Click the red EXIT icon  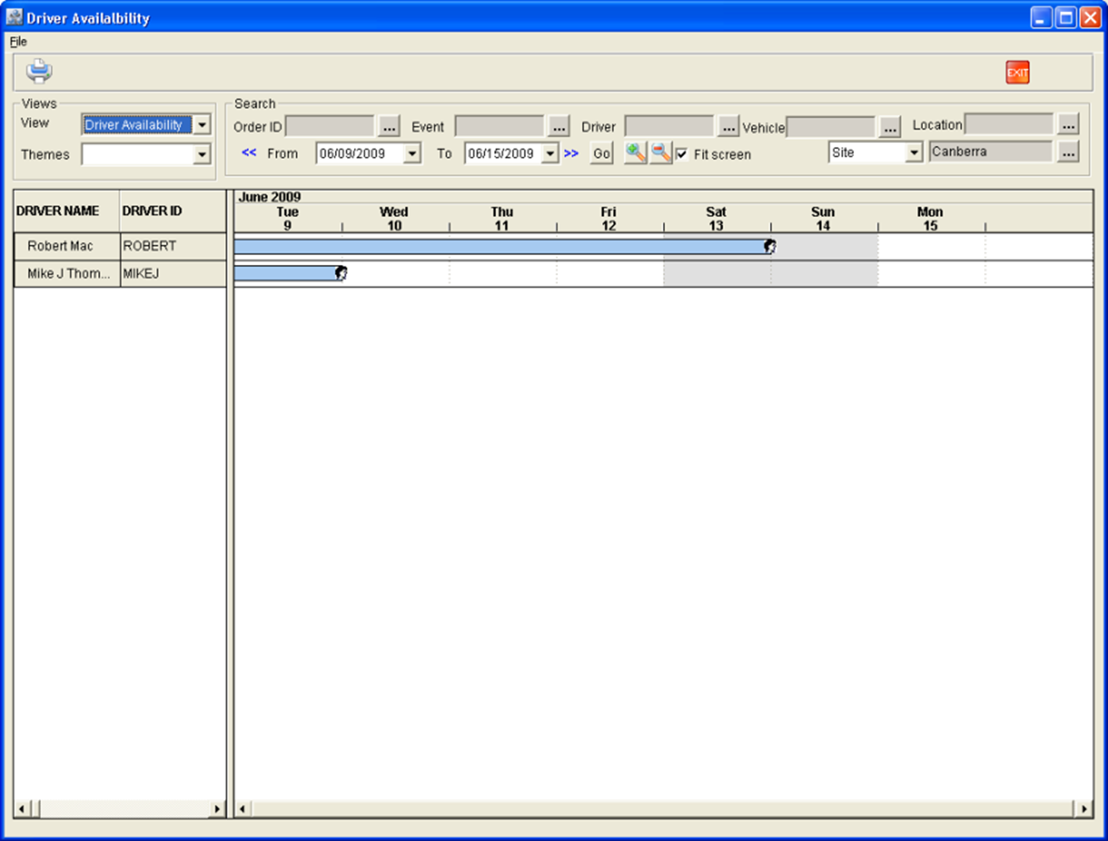pos(1017,72)
